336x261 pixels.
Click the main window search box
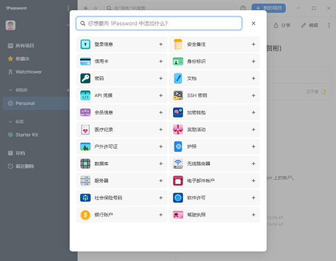coord(169,8)
